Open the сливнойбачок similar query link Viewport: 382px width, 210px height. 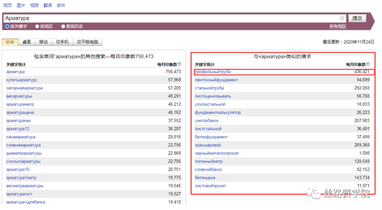point(208,170)
